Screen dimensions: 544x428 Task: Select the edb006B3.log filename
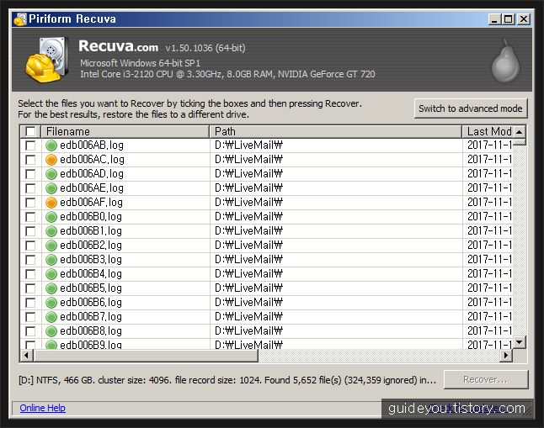91,260
